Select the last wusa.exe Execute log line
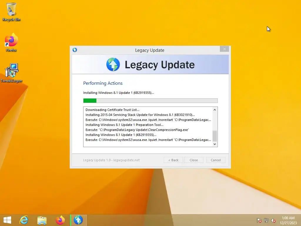This screenshot has width=301, height=226. coord(148,140)
